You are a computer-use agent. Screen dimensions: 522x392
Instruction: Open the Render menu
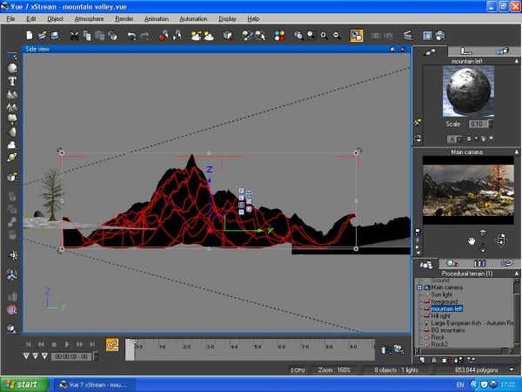[124, 19]
